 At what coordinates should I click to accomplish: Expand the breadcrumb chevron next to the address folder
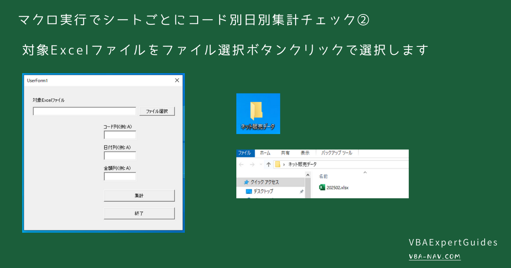(284, 163)
